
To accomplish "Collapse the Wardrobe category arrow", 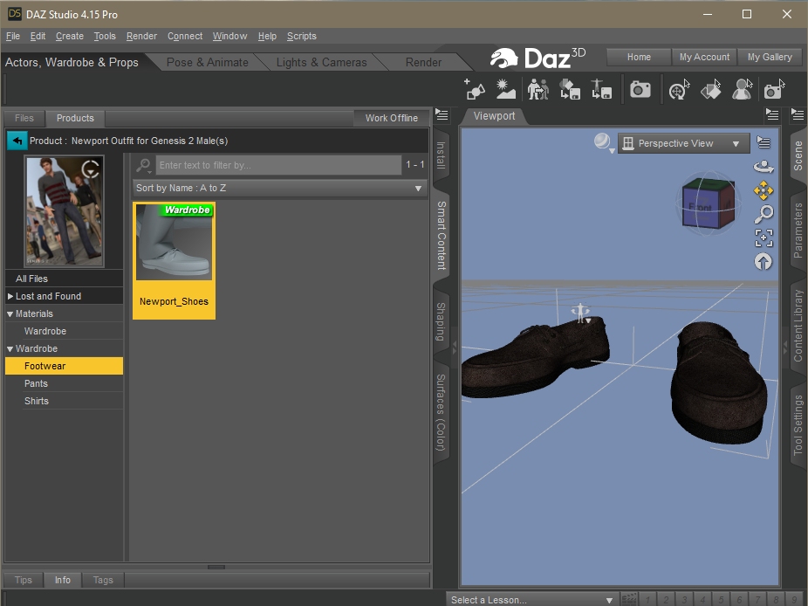I will click(x=10, y=348).
